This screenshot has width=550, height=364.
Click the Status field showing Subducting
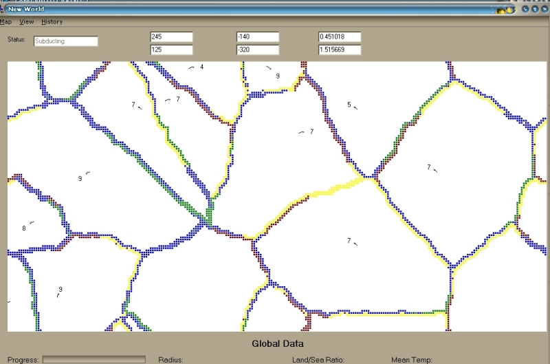pos(65,41)
